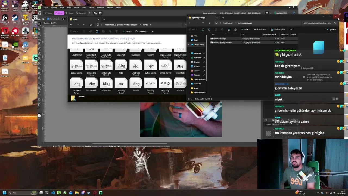Close the optimusprinceps tab
Screen dimensions: 348x196
click(x=217, y=18)
